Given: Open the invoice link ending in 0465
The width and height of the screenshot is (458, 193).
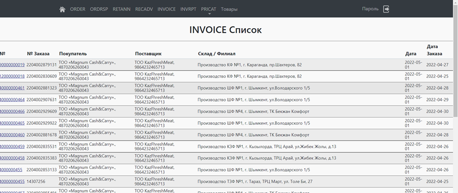Looking at the screenshot, I should [x=12, y=123].
